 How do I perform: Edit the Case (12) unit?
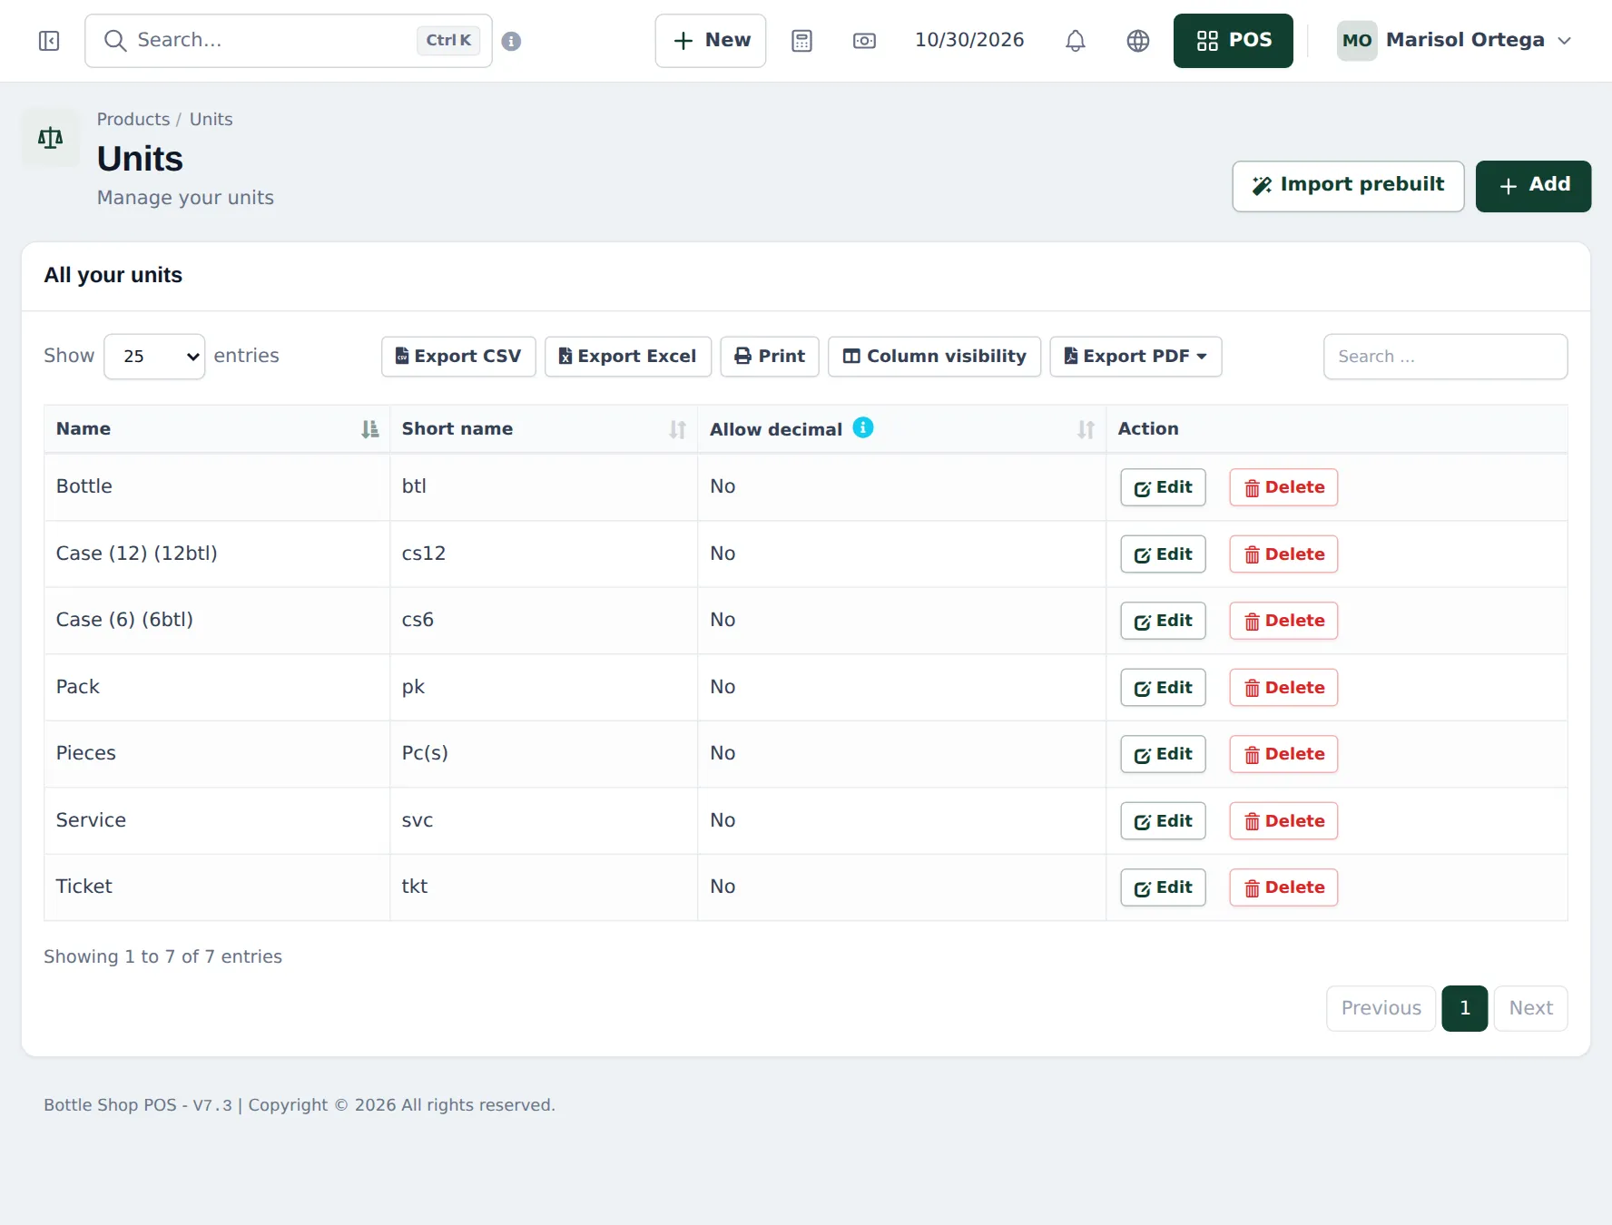tap(1163, 554)
